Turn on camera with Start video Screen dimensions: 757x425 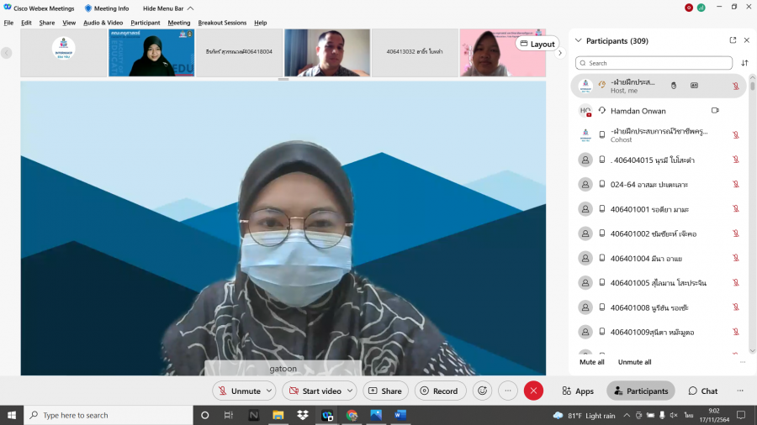315,391
